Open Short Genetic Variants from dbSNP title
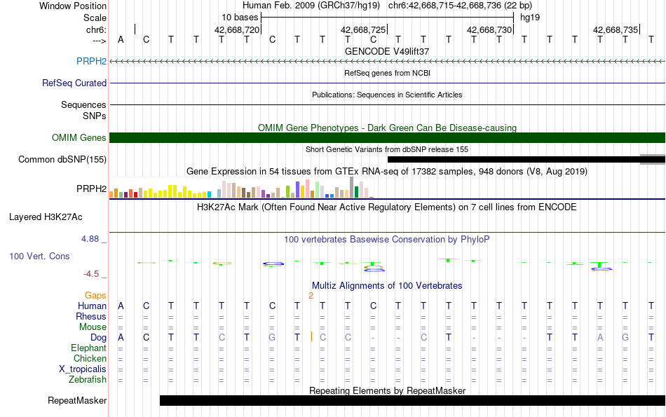The width and height of the screenshot is (666, 417). (387, 149)
